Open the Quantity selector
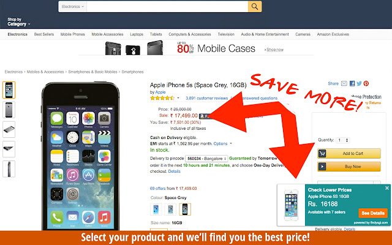Screen dimensions: 392x245 [343, 140]
